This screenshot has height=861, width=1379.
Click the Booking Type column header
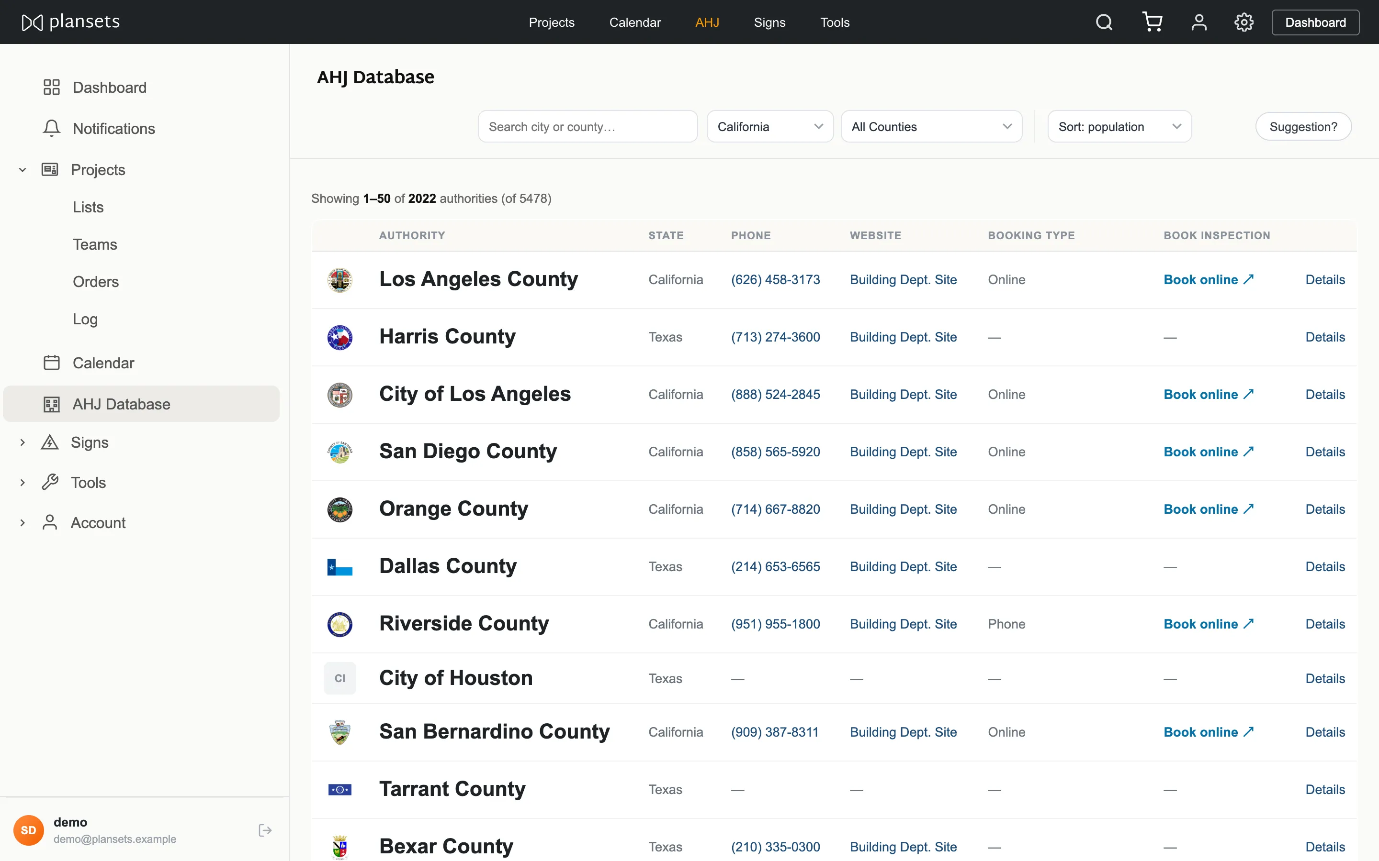[1031, 236]
